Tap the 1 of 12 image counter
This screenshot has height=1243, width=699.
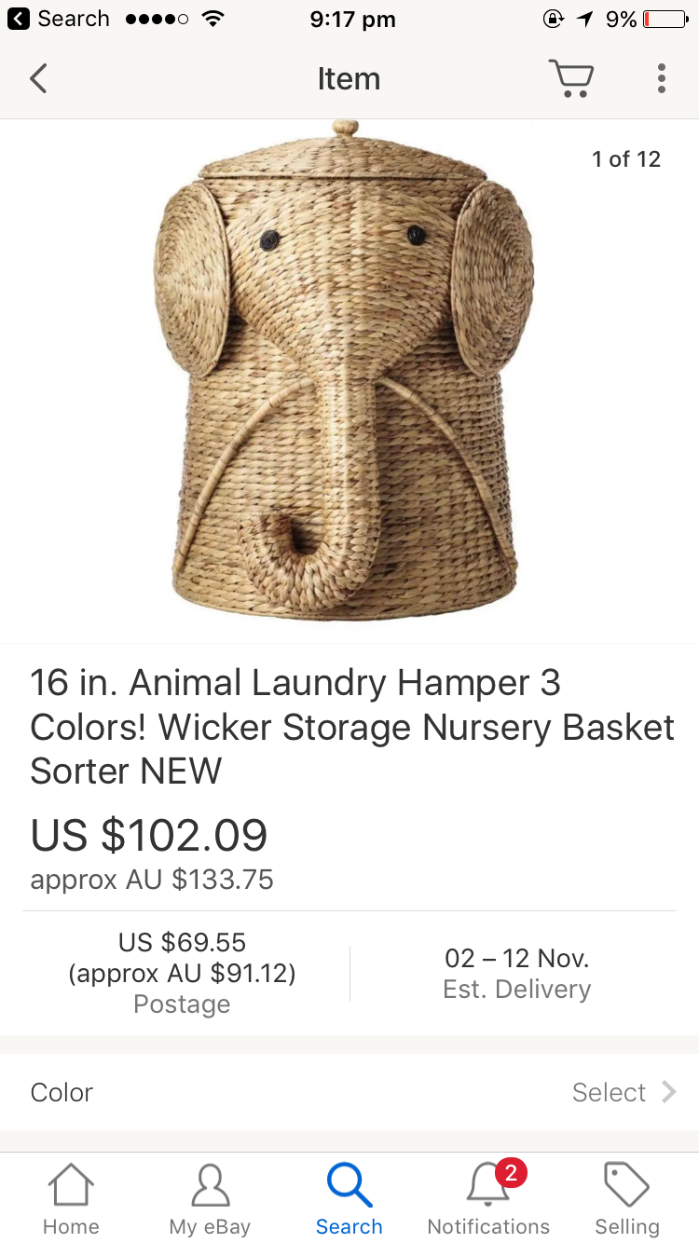pos(626,159)
